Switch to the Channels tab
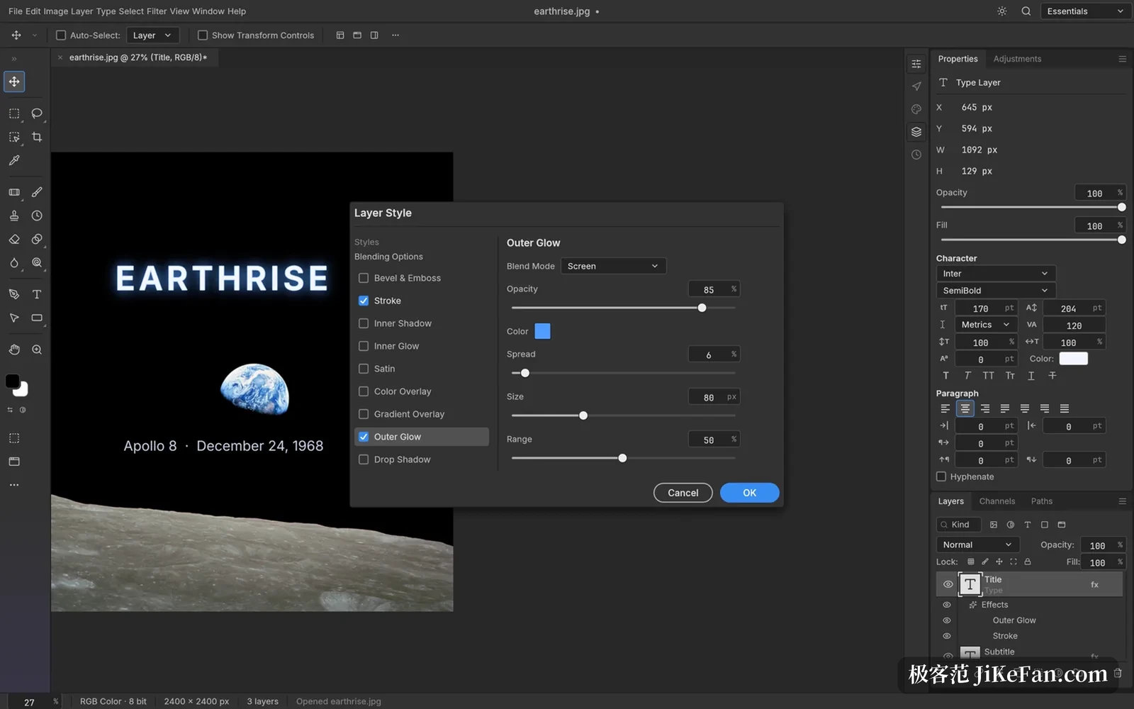 pyautogui.click(x=997, y=501)
